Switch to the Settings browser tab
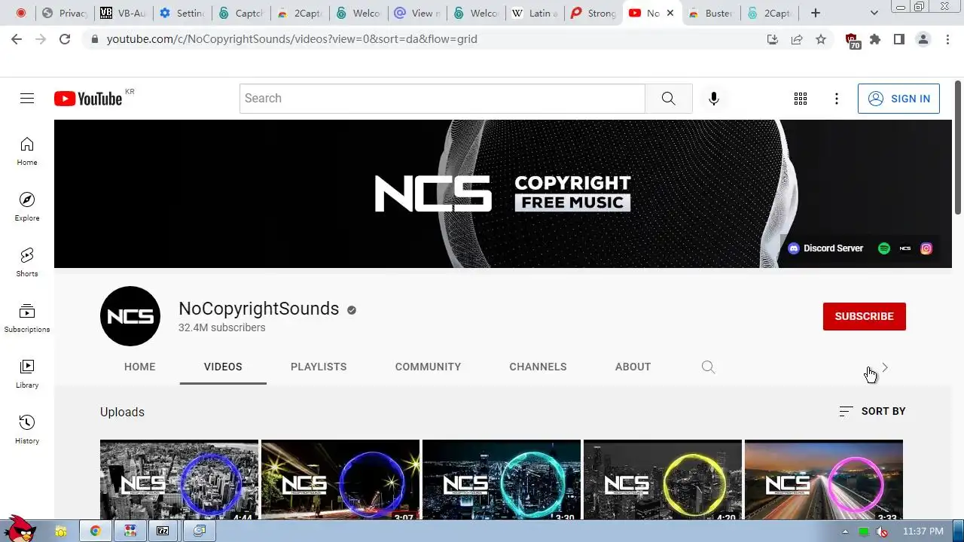Screen dimensions: 964x542 (x=182, y=13)
